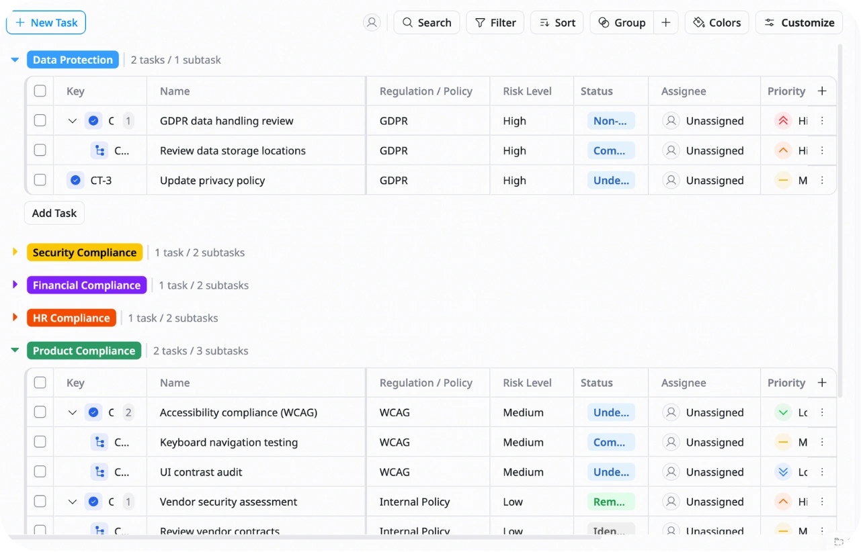Viewport: 861px width, 552px height.
Task: Click Unde... status on Update privacy policy
Action: coord(610,180)
